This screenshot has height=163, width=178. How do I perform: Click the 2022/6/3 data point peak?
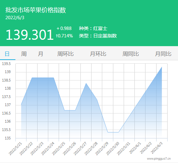click(162, 67)
